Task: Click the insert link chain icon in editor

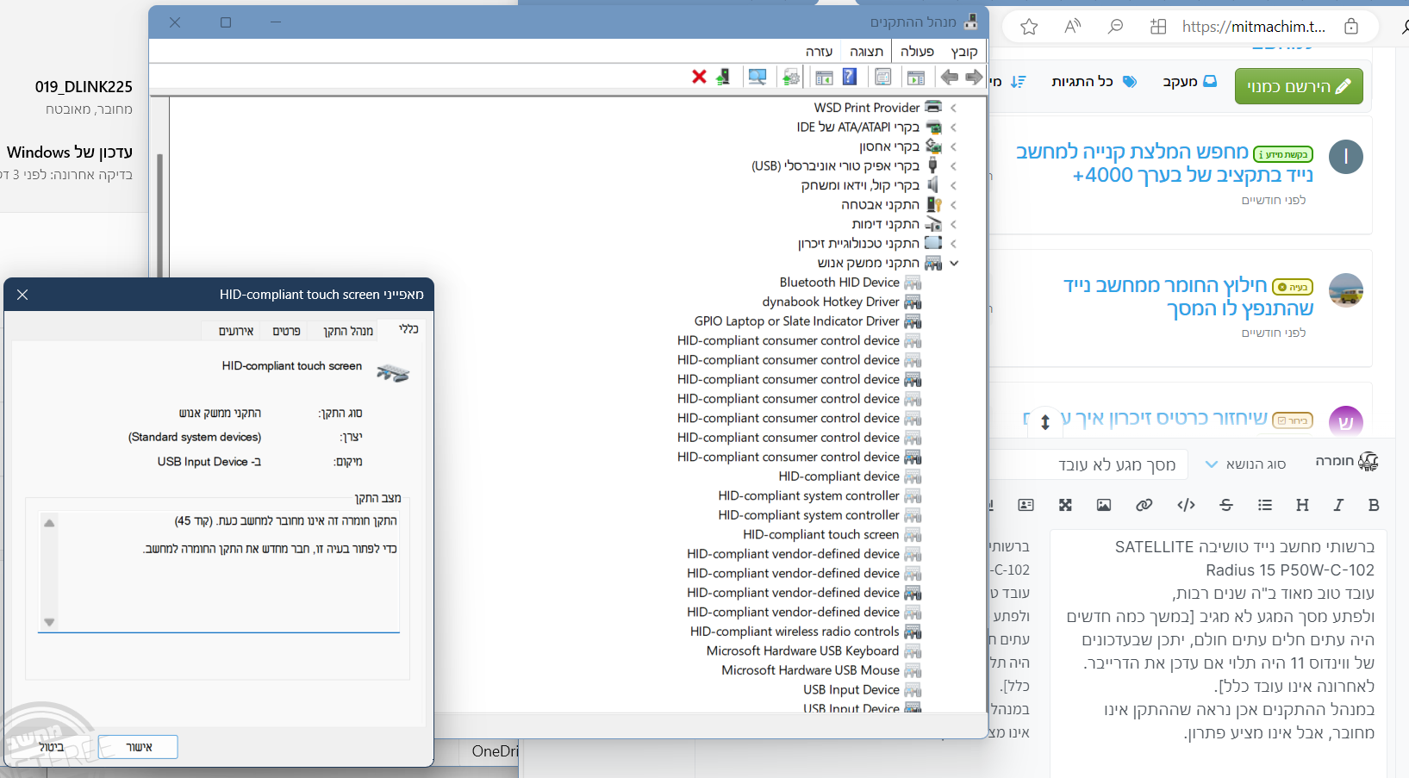Action: [x=1144, y=505]
